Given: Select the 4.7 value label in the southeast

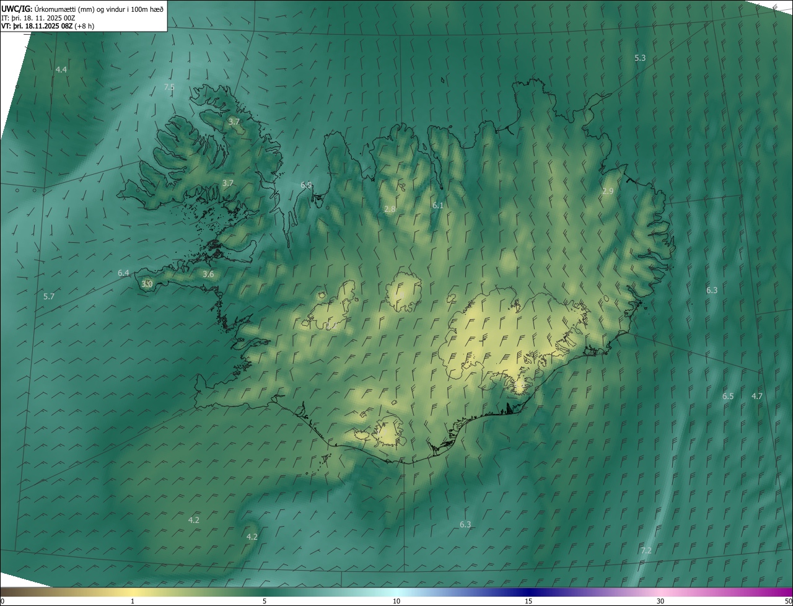Looking at the screenshot, I should 757,396.
